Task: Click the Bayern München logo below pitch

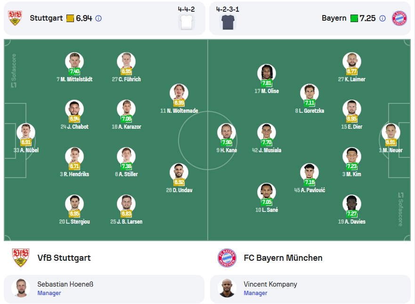Action: click(x=227, y=258)
